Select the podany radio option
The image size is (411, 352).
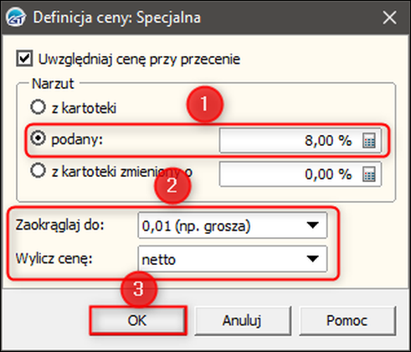point(38,138)
